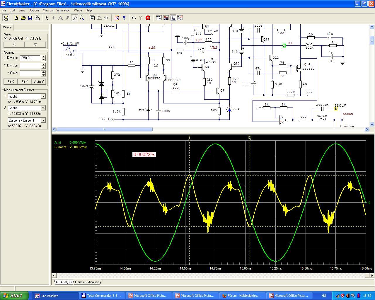375x300 pixels.
Task: Open the File menu
Action: click(x=4, y=10)
